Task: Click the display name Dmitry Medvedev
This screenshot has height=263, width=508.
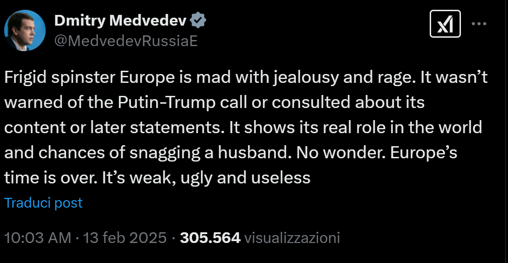Action: (121, 20)
